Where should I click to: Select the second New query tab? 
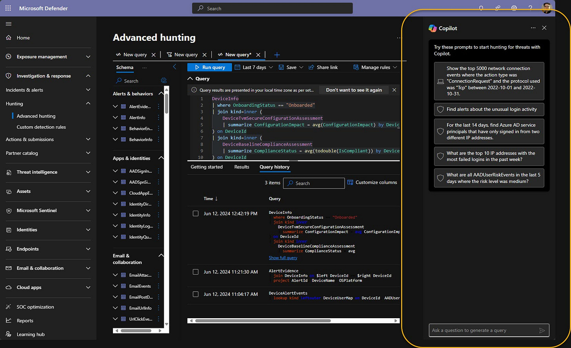pos(186,55)
